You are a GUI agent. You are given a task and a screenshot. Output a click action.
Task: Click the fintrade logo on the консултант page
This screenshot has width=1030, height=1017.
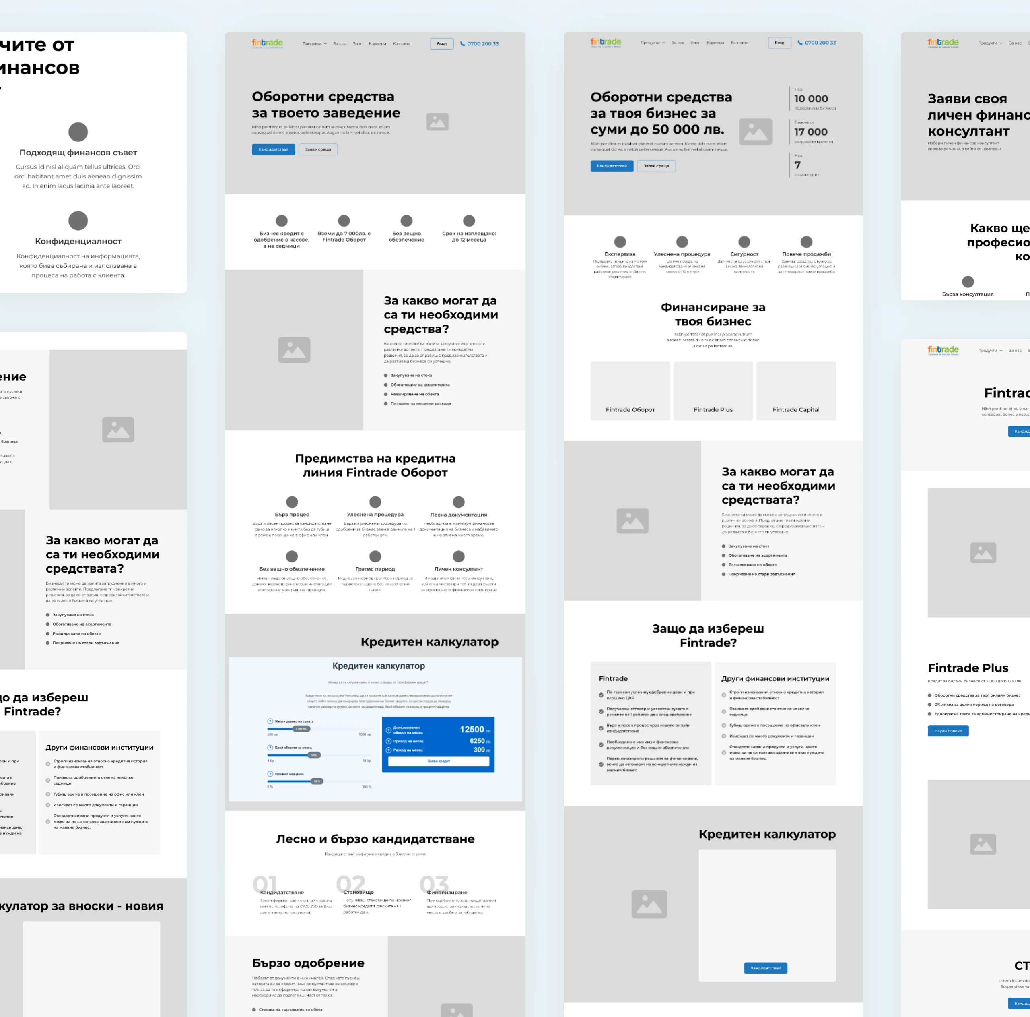click(943, 43)
